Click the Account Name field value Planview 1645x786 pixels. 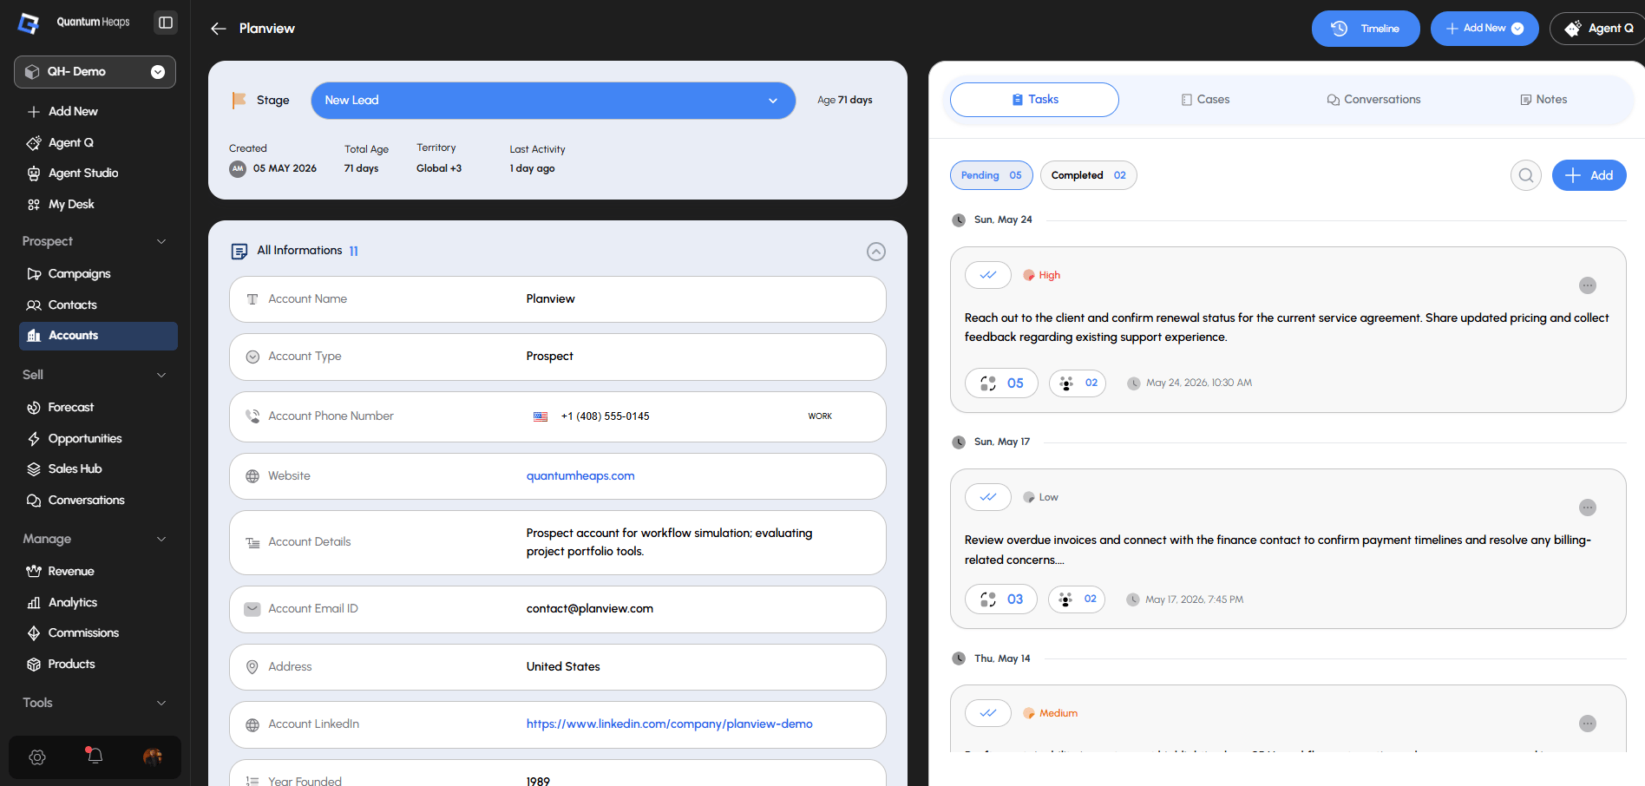point(551,299)
